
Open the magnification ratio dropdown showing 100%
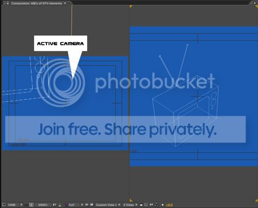tap(15, 205)
